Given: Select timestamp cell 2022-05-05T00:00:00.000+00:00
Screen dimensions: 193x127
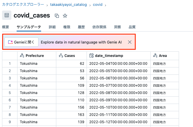Looking at the screenshot, I should pos(119,71).
